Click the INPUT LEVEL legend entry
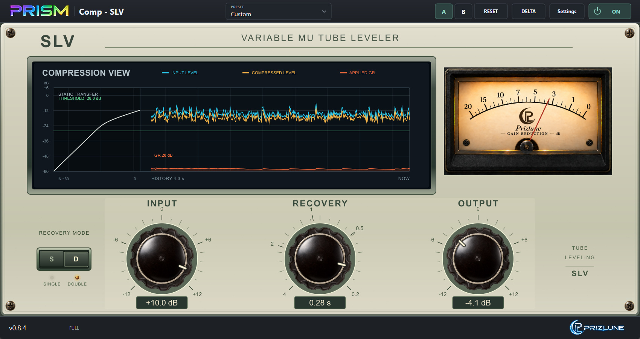 click(180, 73)
